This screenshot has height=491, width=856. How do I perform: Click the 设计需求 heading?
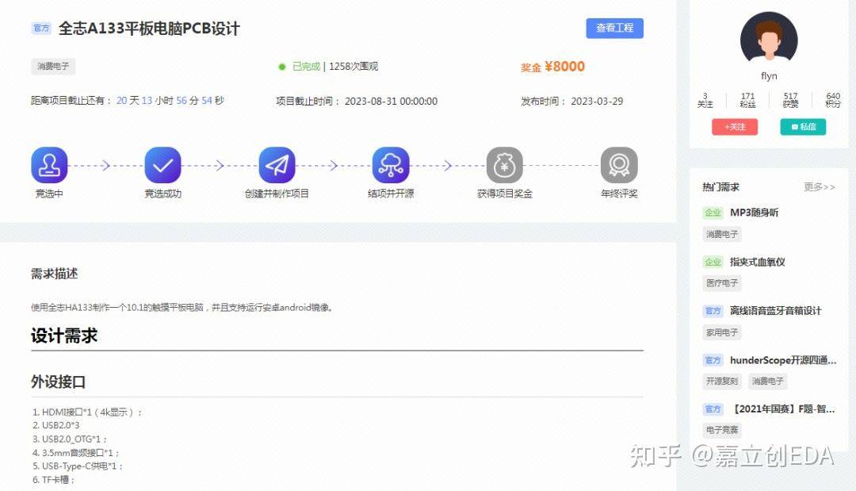coord(64,336)
